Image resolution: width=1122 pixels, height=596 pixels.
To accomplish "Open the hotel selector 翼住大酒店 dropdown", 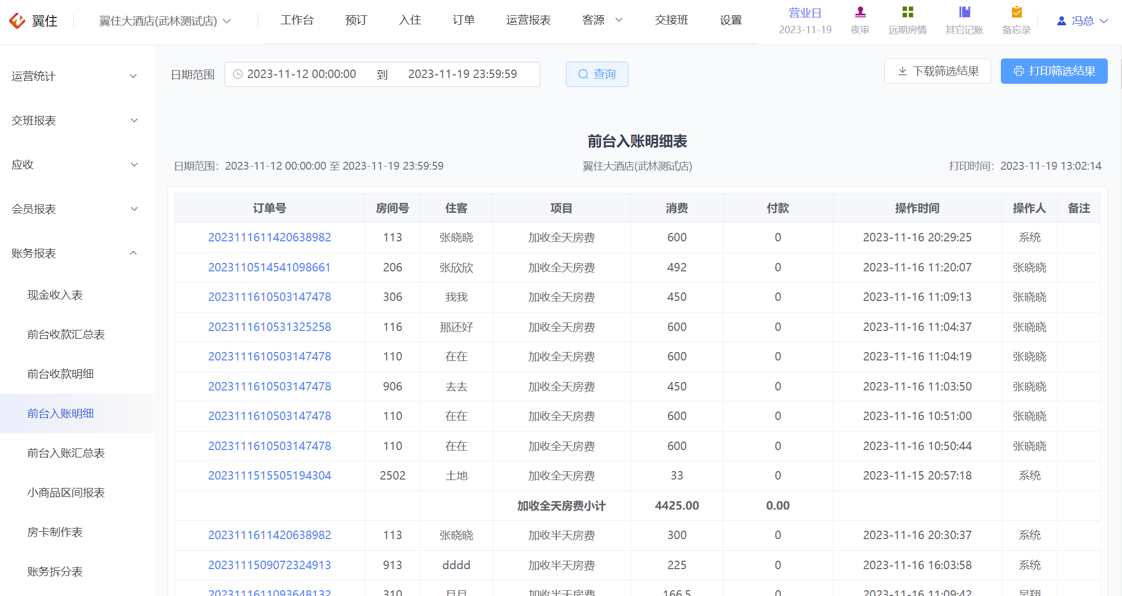I will 165,21.
